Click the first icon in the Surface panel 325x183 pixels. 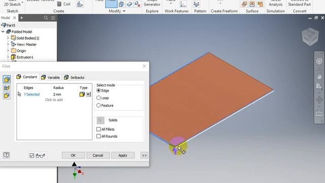click(x=244, y=4)
